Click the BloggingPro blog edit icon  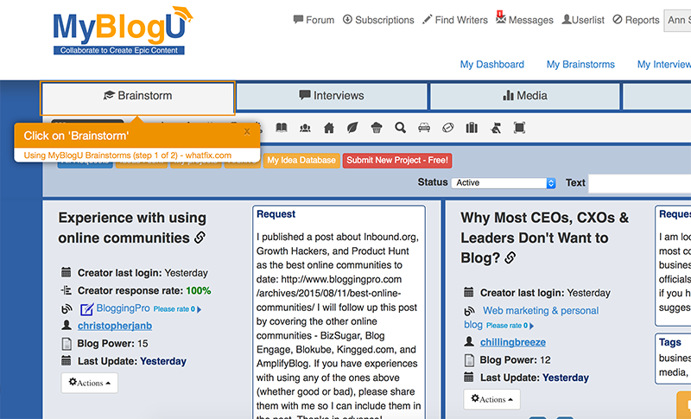[x=86, y=309]
